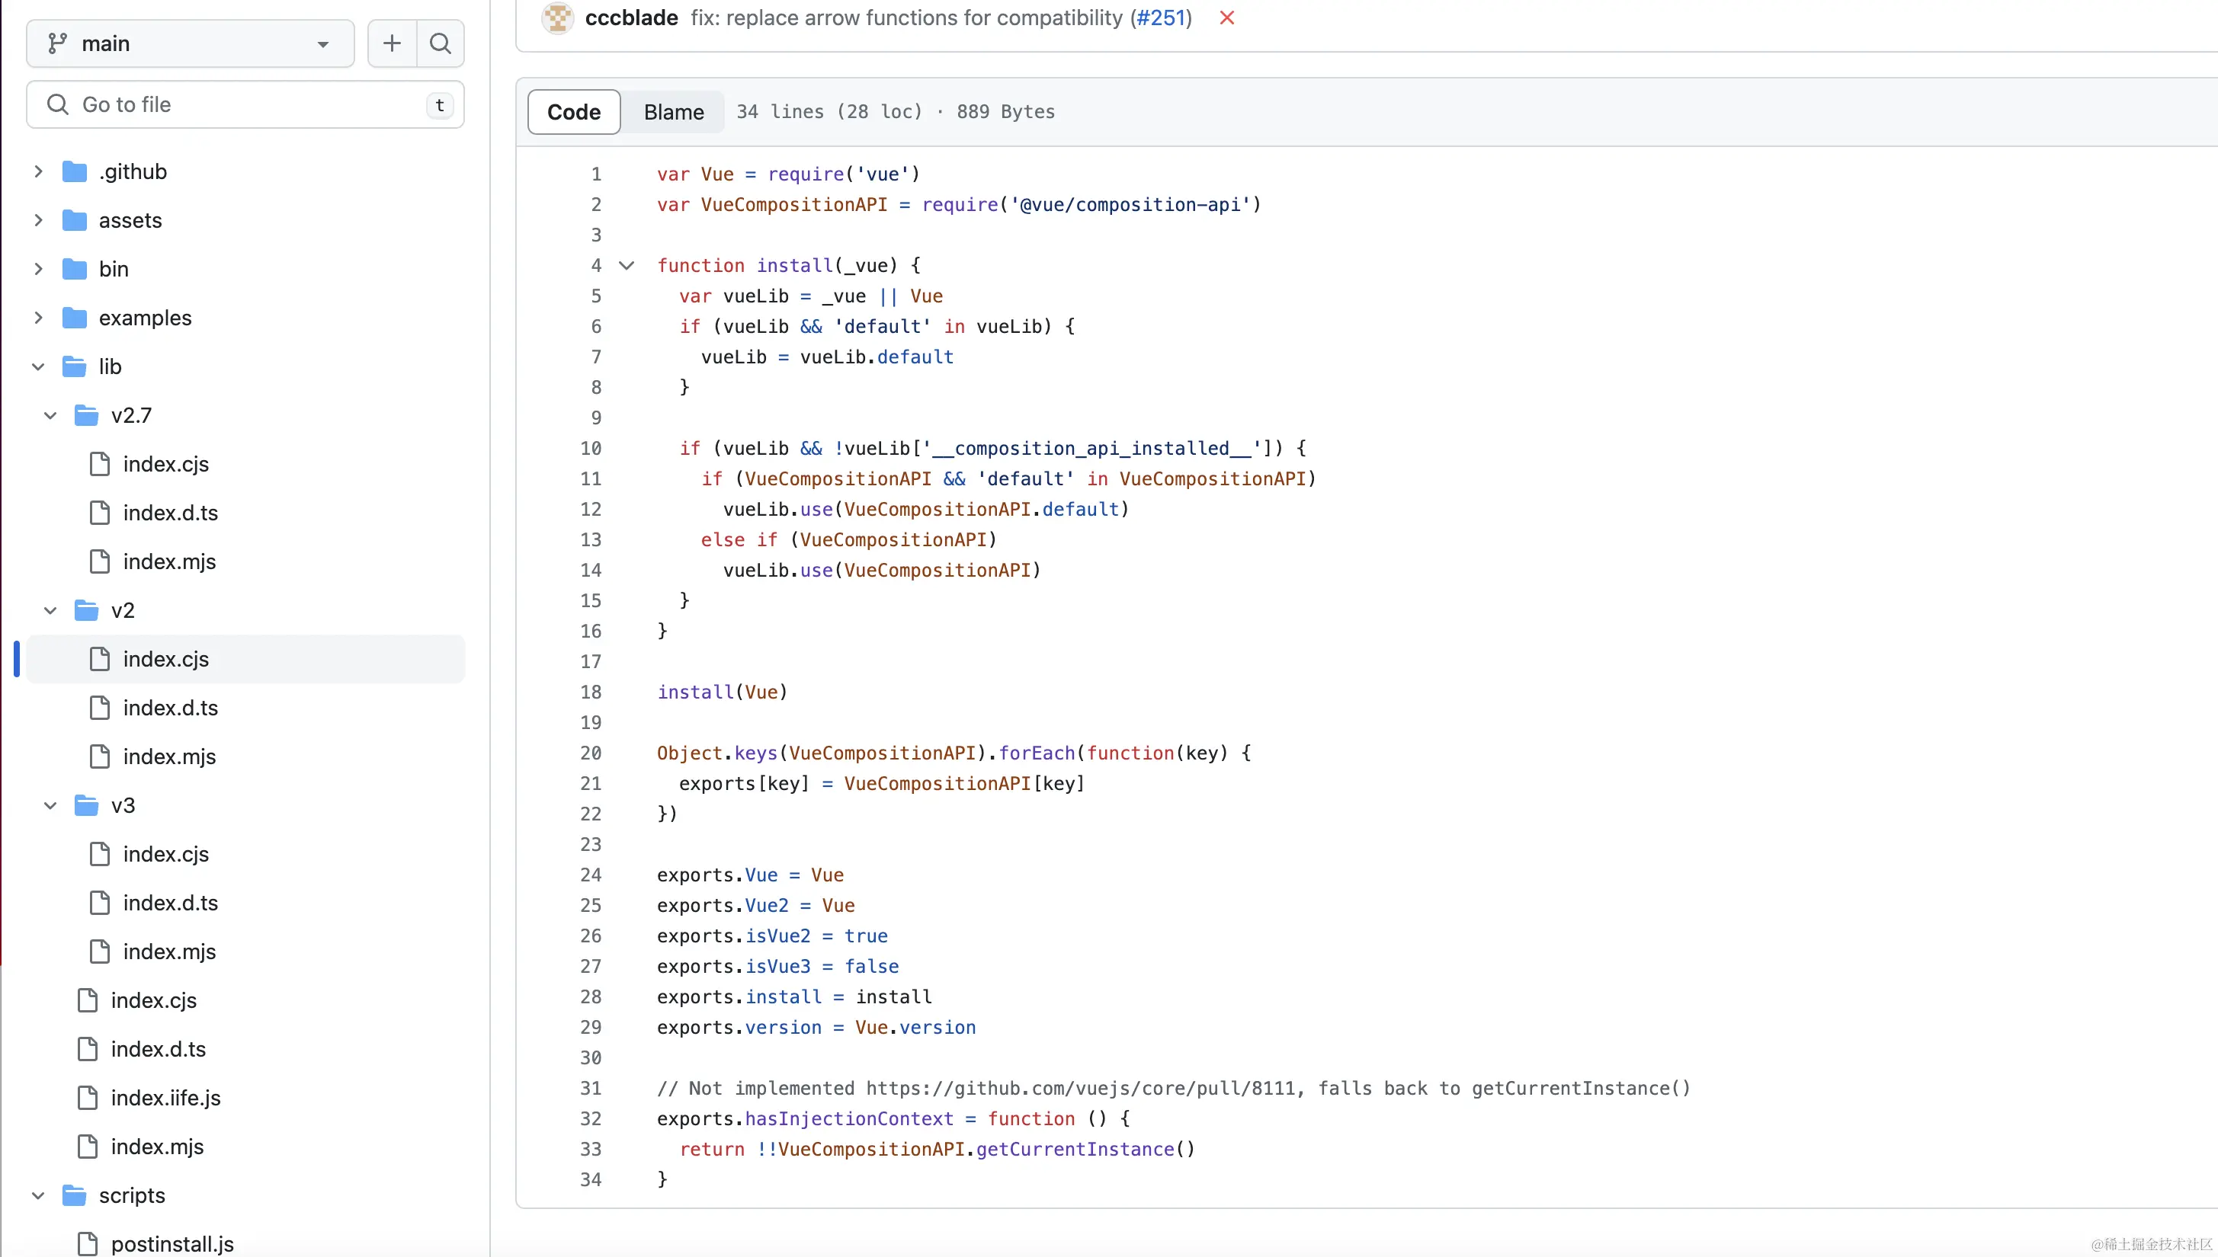This screenshot has height=1257, width=2218.
Task: Switch to the Blame tab
Action: coord(673,112)
